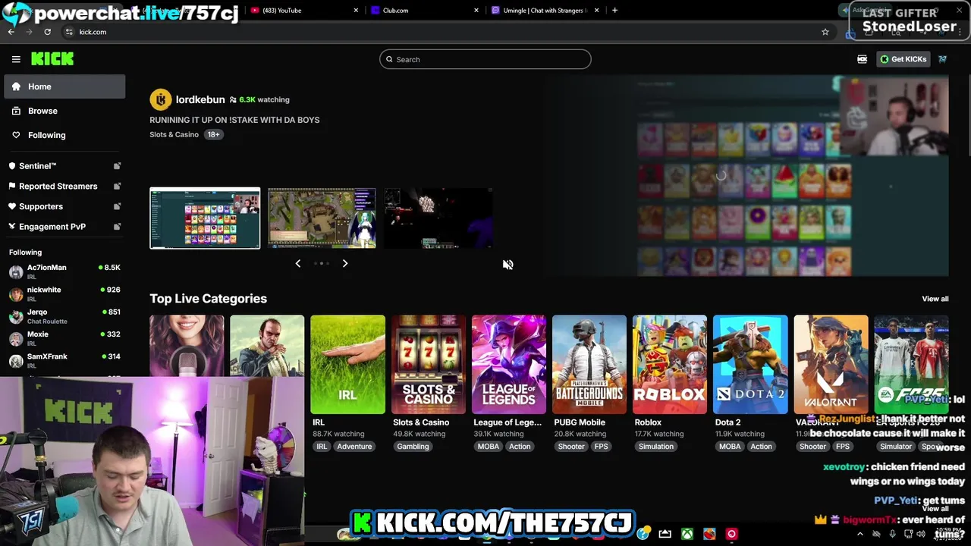971x546 pixels.
Task: Select the third featured stream thumbnail
Action: pyautogui.click(x=438, y=218)
